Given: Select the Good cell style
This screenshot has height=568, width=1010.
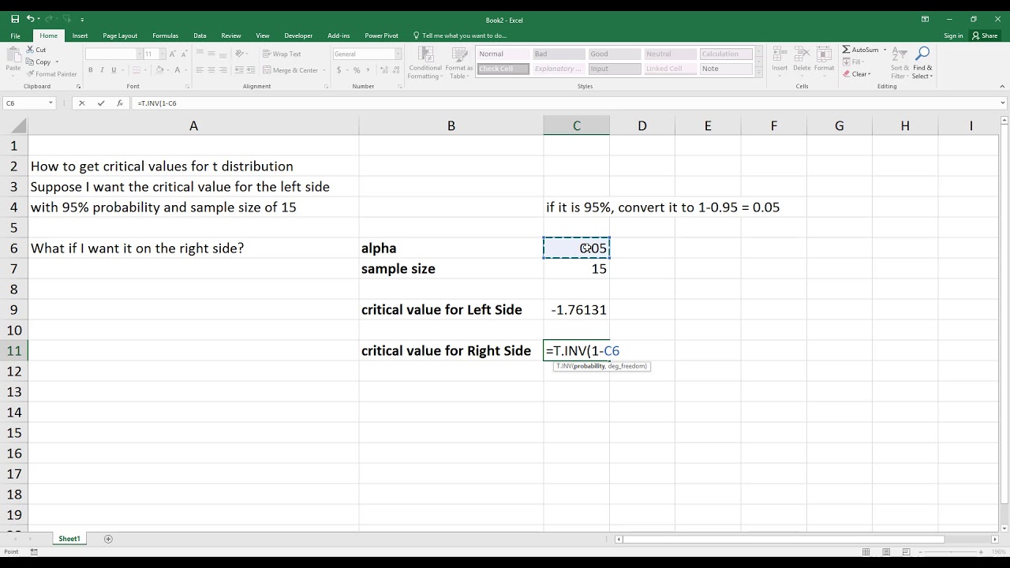Looking at the screenshot, I should (x=614, y=54).
